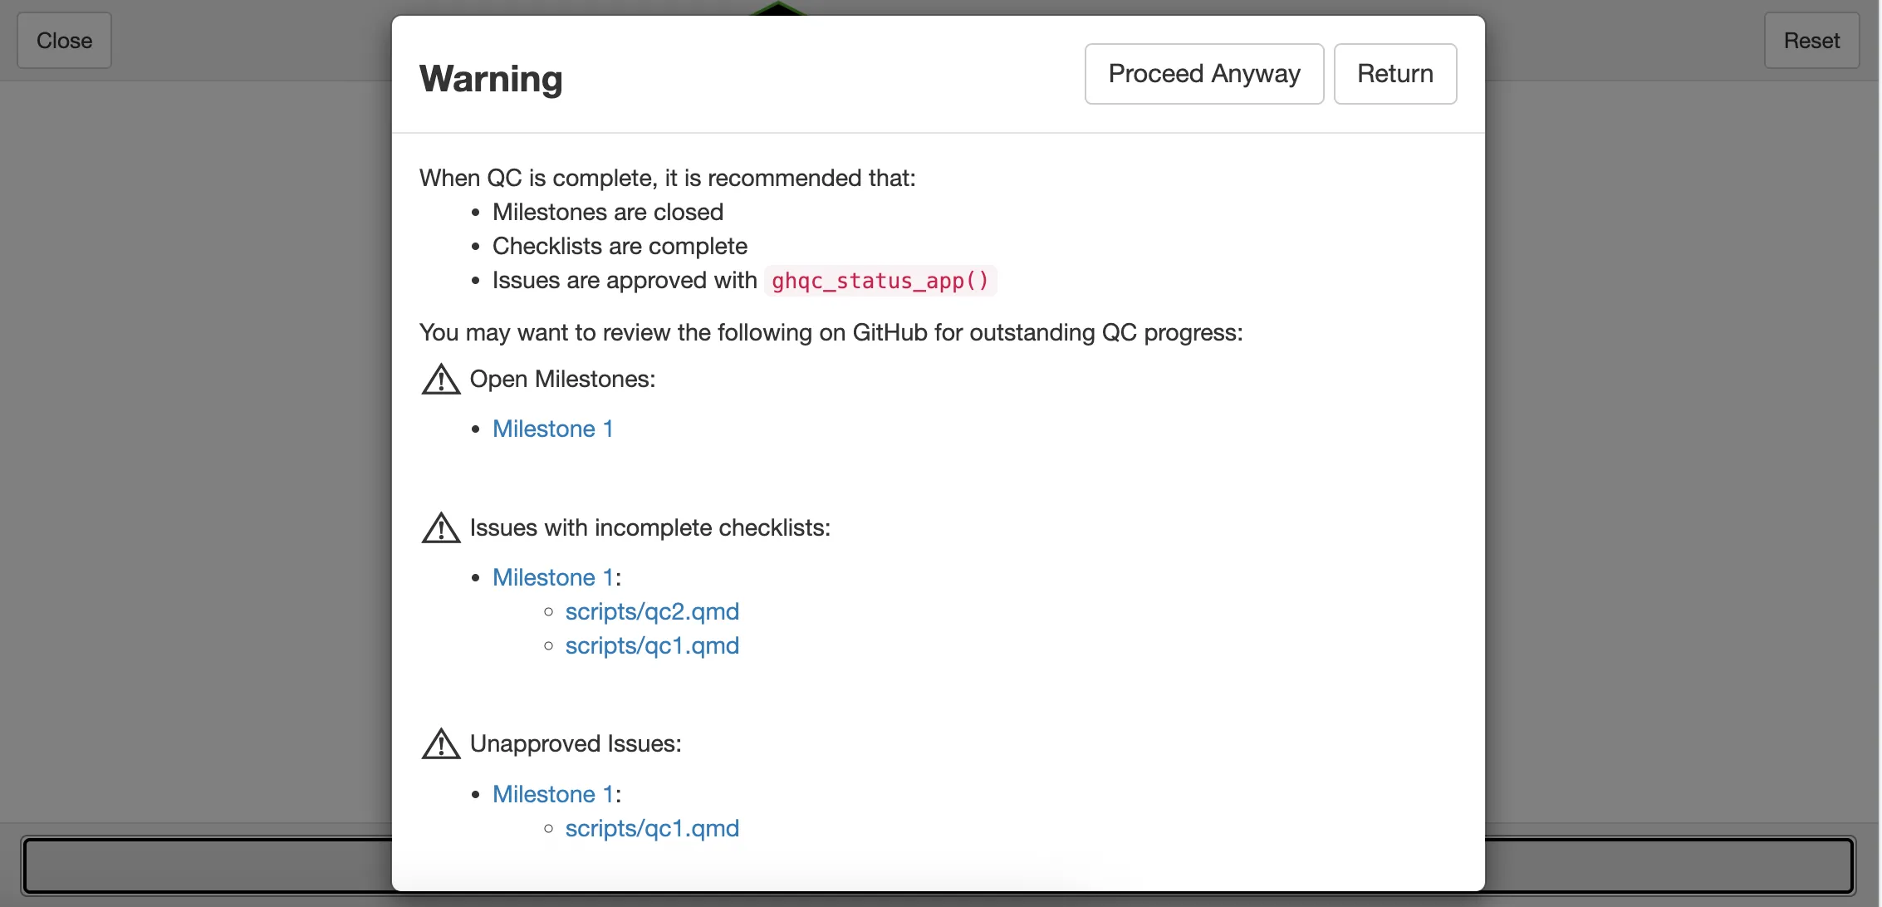Click the Close button behind the dialog
Screen dimensions: 1882x907
pyautogui.click(x=64, y=41)
